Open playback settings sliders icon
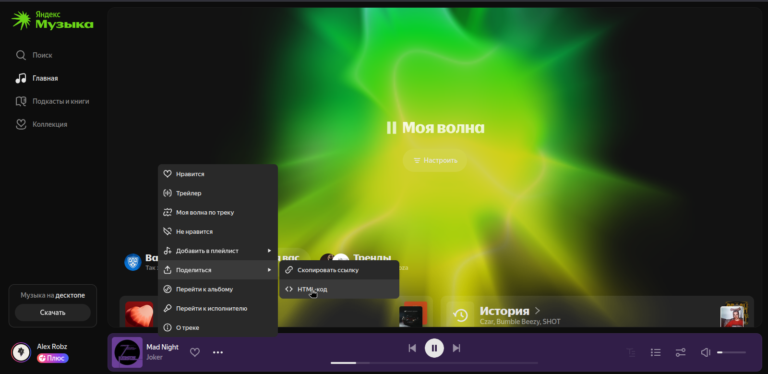Screen dimensions: 768x374 [681, 352]
